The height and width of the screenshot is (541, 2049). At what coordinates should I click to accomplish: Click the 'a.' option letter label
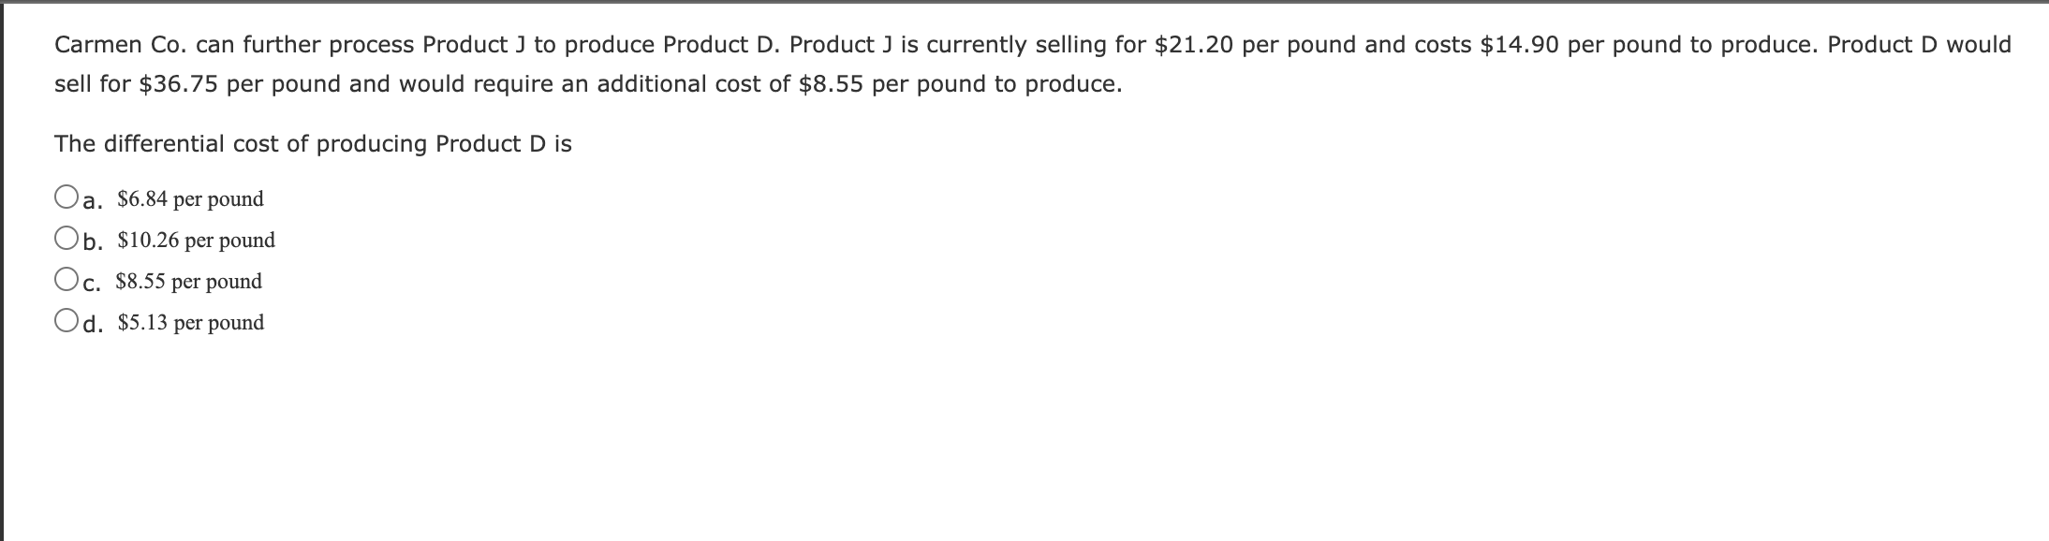92,199
